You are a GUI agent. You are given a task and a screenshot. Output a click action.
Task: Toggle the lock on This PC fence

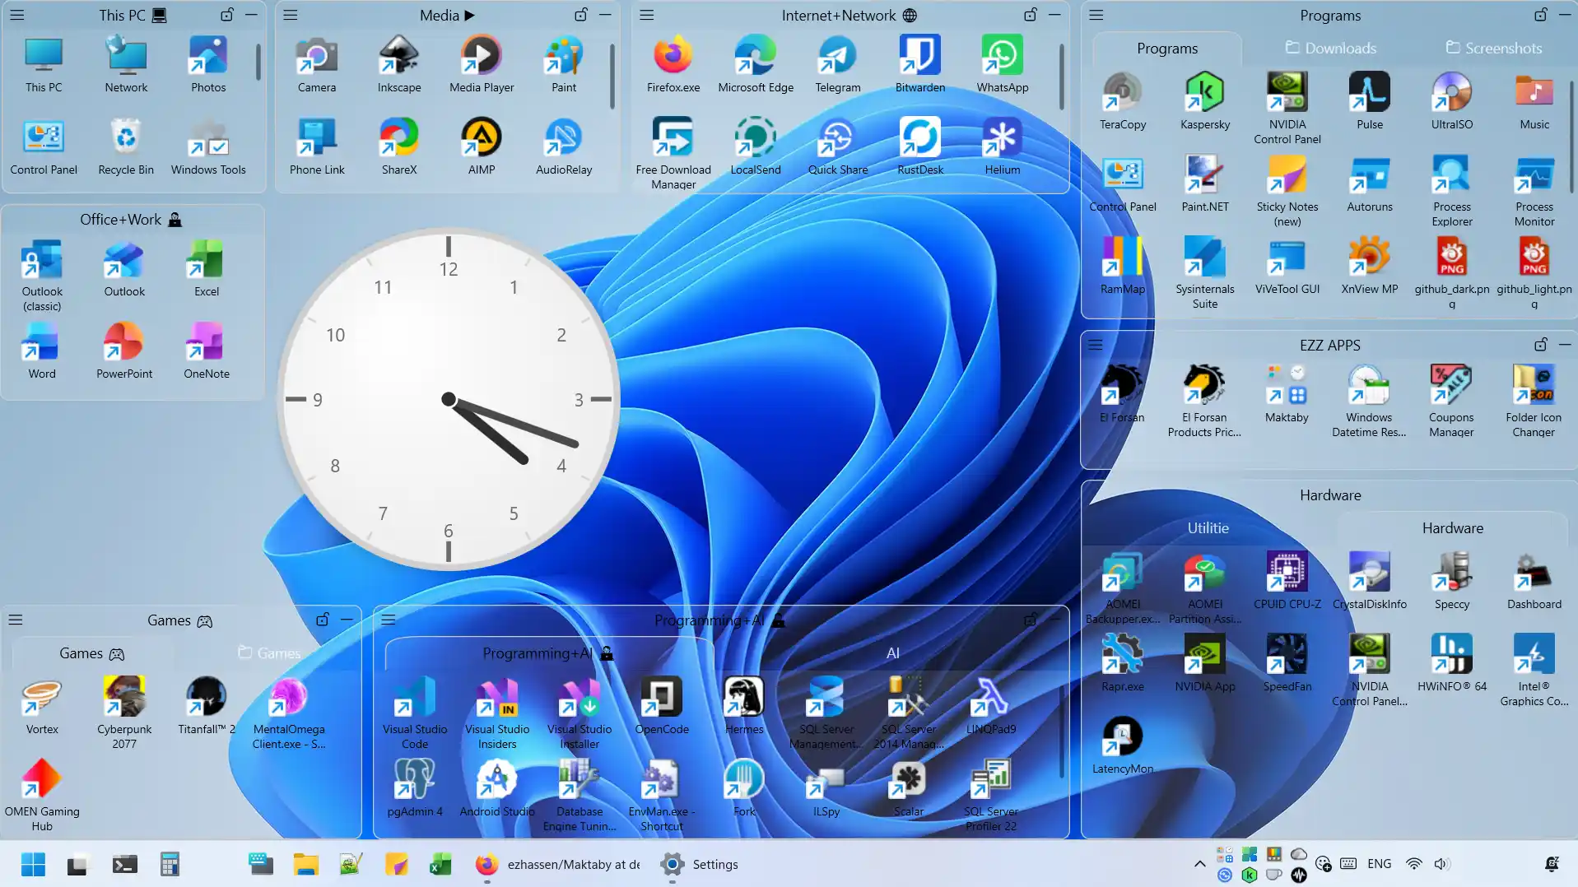tap(226, 15)
